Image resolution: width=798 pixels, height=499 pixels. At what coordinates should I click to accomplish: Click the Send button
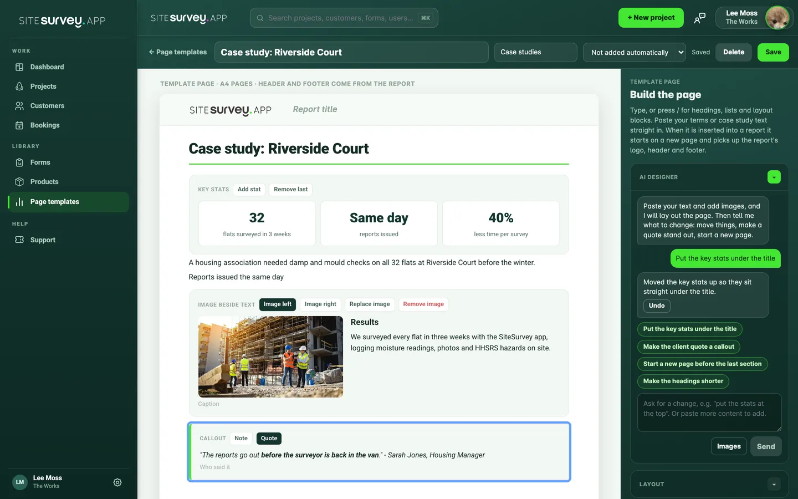766,446
